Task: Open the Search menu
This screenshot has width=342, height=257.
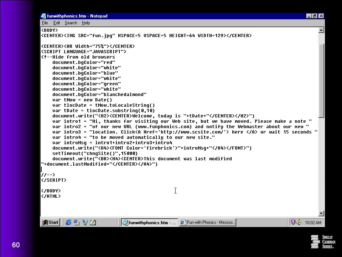Action: coord(71,23)
